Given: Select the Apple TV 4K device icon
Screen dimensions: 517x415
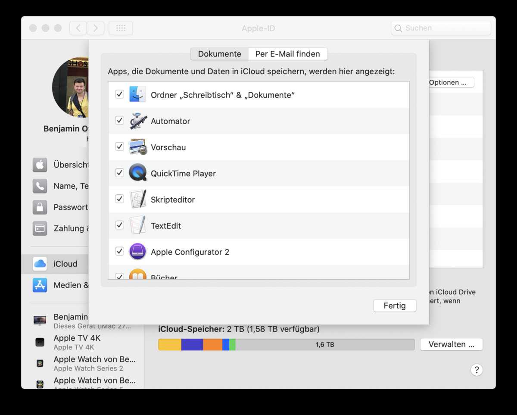Looking at the screenshot, I should 40,342.
